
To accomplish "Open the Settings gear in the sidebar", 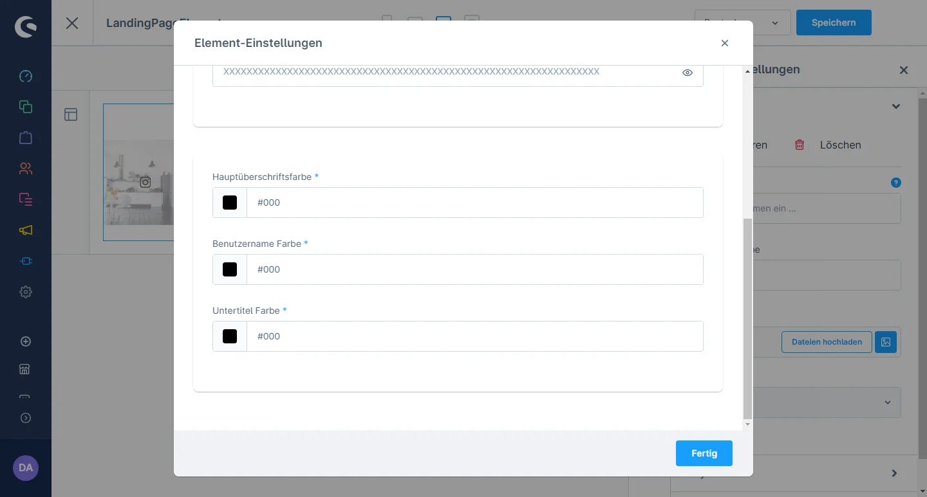I will point(26,292).
